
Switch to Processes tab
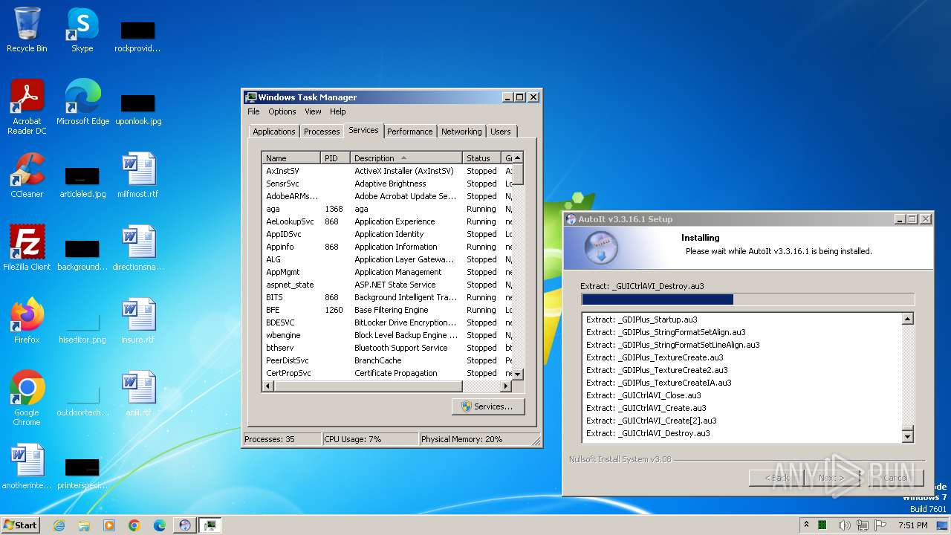pyautogui.click(x=322, y=132)
